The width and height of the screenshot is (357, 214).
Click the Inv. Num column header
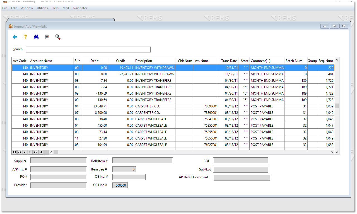pos(206,61)
